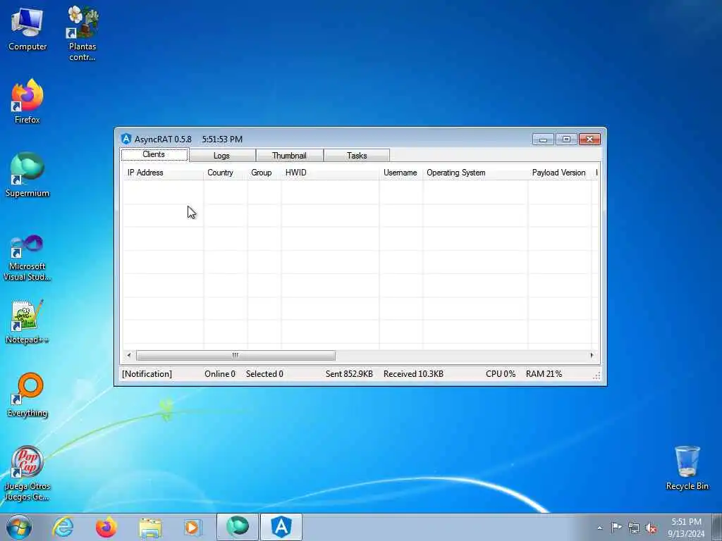Switch to the Tasks tab

[x=357, y=156]
